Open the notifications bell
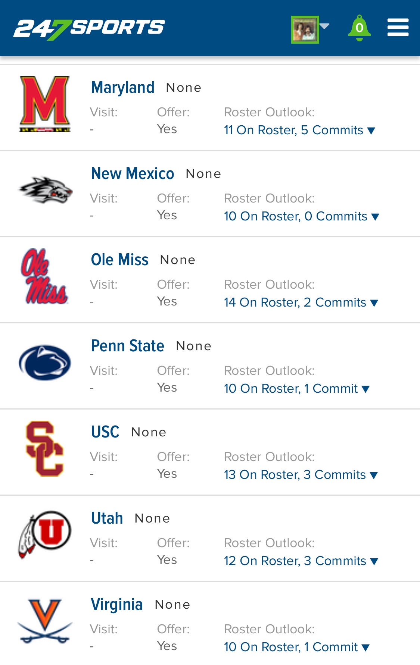The image size is (420, 665). point(359,28)
